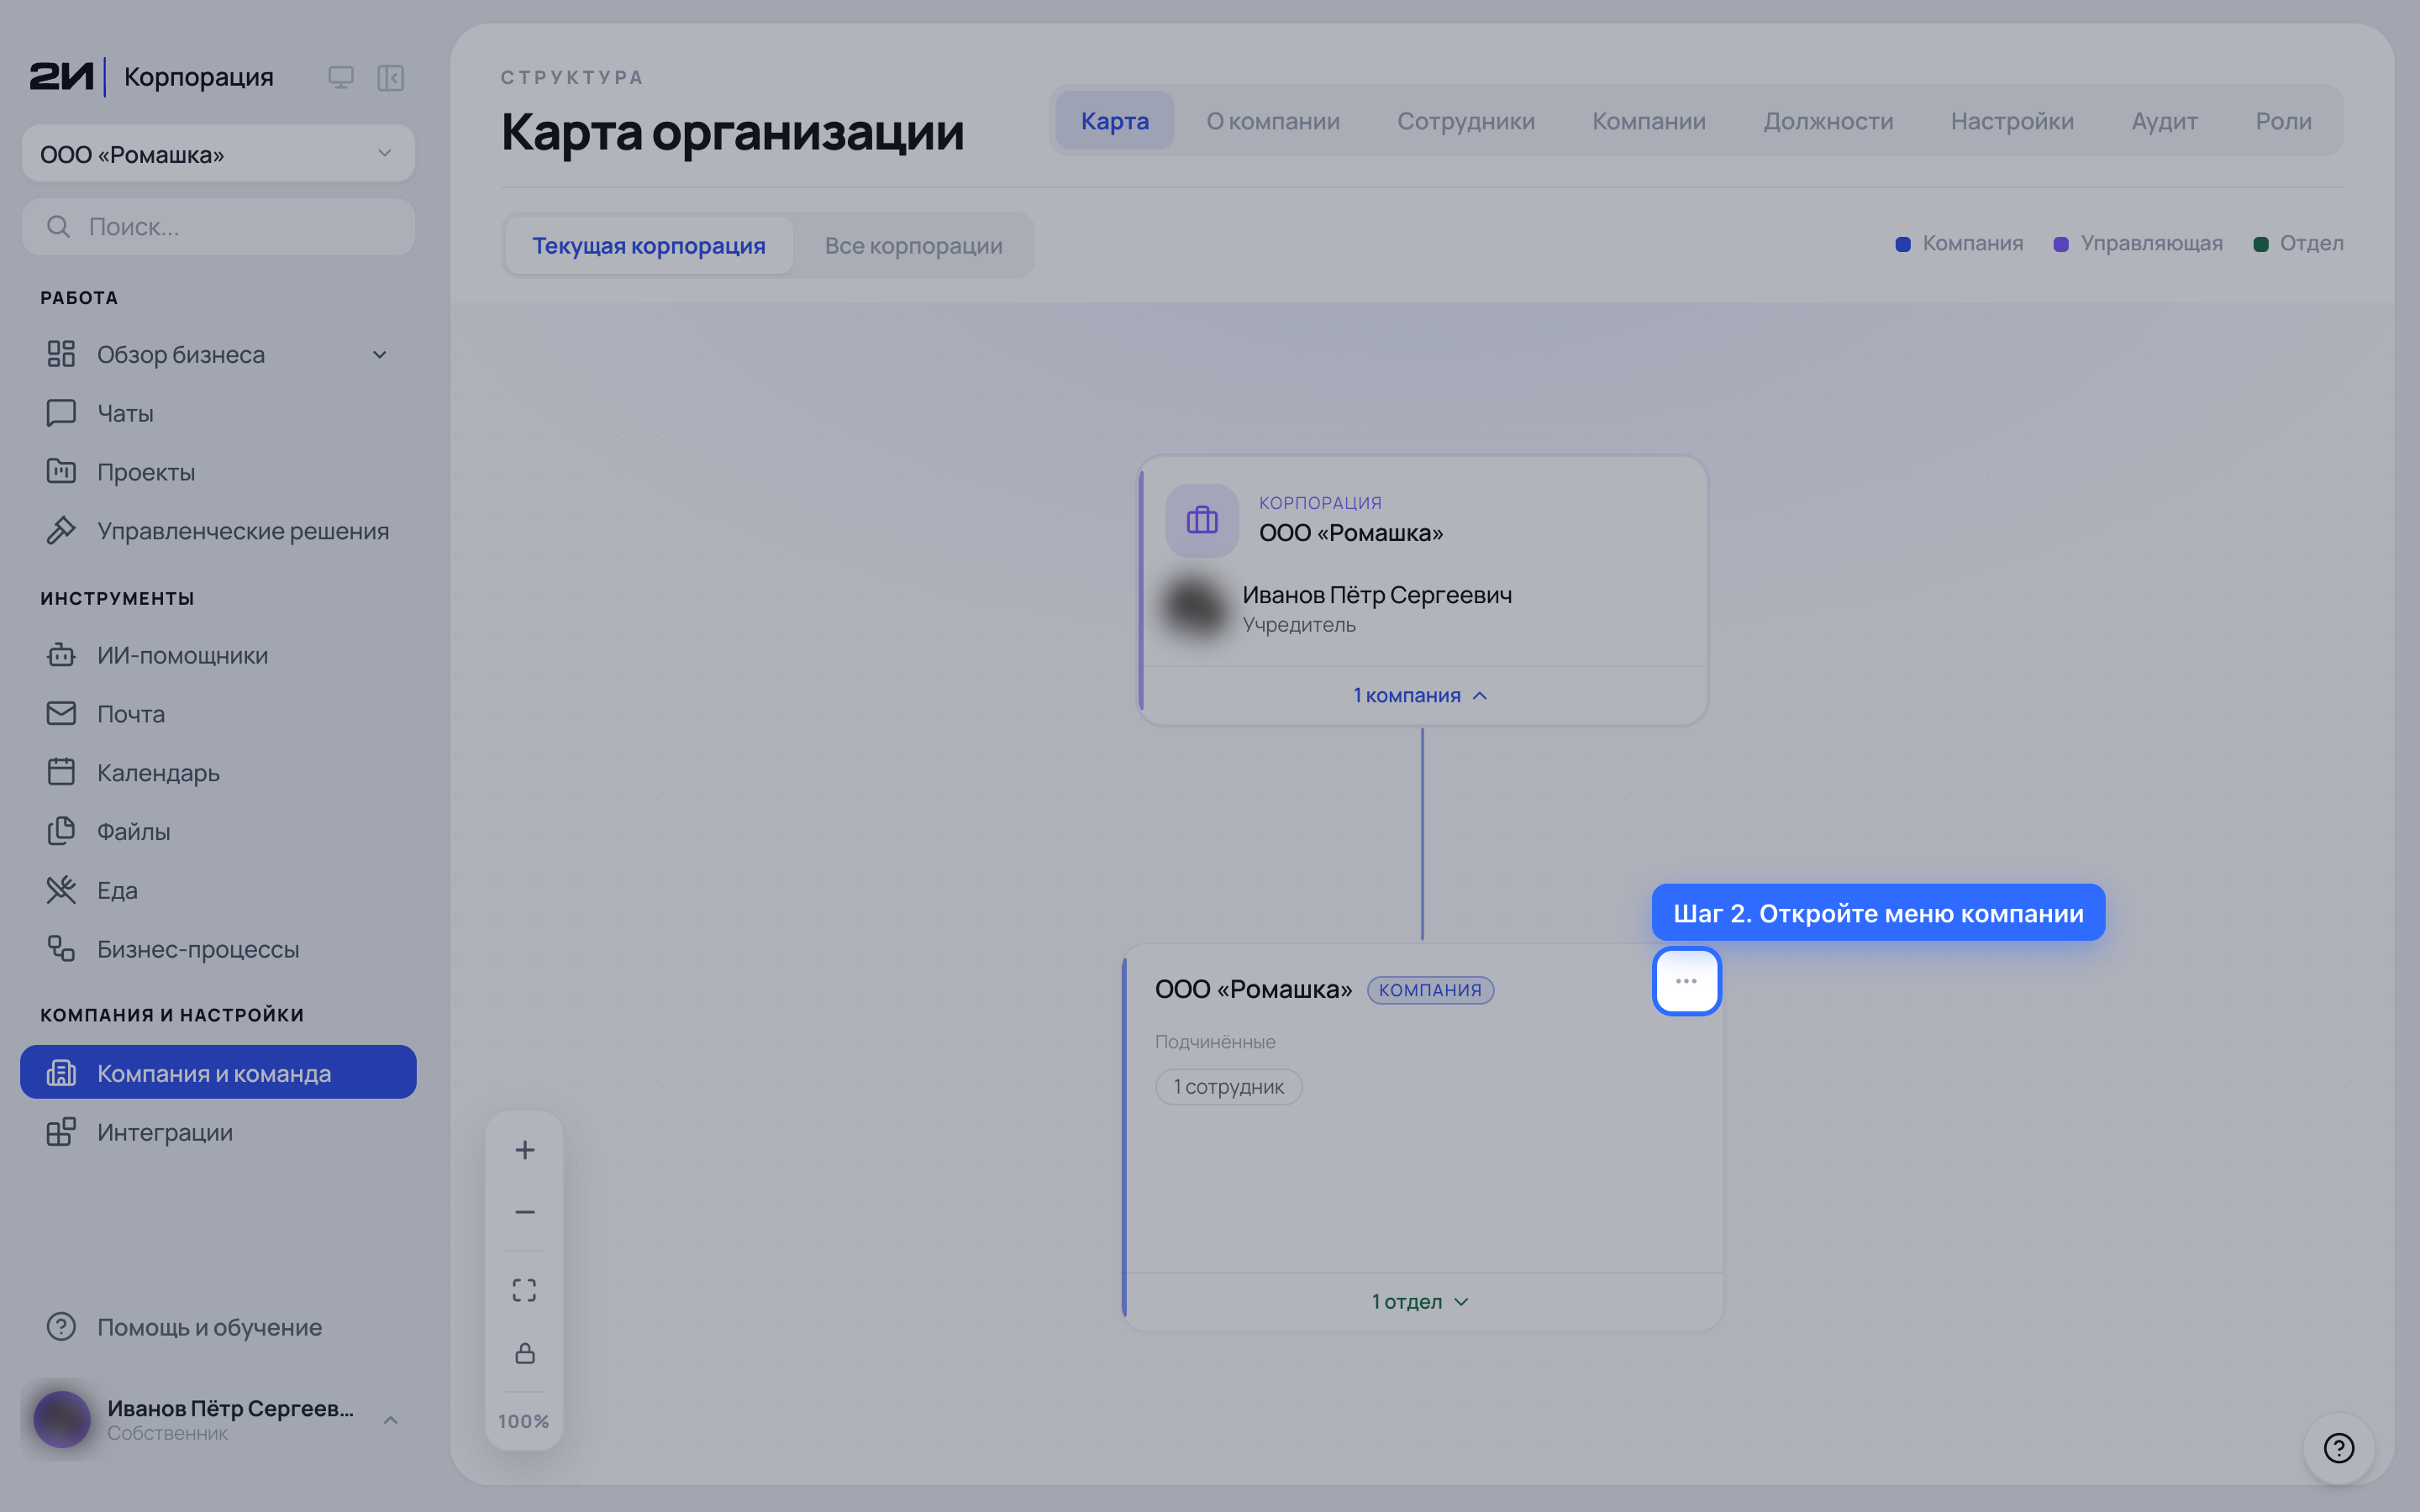Open the company three-dots menu button
Screen dimensions: 2420x1512
click(1686, 981)
